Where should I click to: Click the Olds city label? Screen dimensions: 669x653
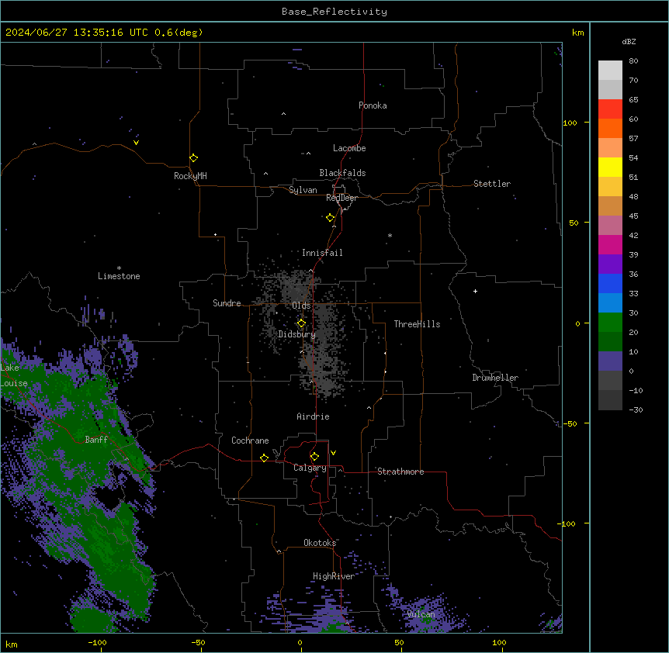[301, 306]
